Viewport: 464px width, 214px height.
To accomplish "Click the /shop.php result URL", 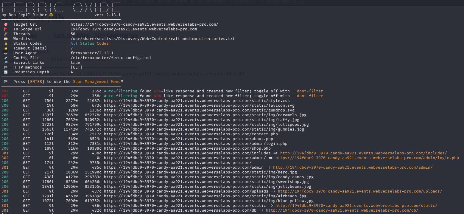I will (187, 148).
